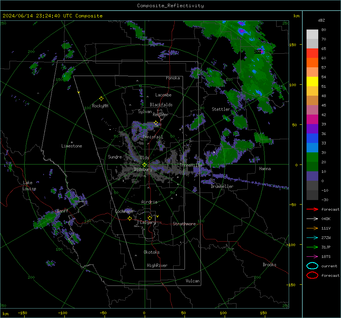Click the yellow V marker near Calgary
This screenshot has width=341, height=318.
tap(158, 216)
